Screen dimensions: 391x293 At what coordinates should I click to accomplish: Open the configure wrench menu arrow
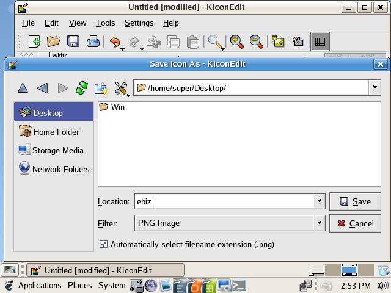[128, 93]
